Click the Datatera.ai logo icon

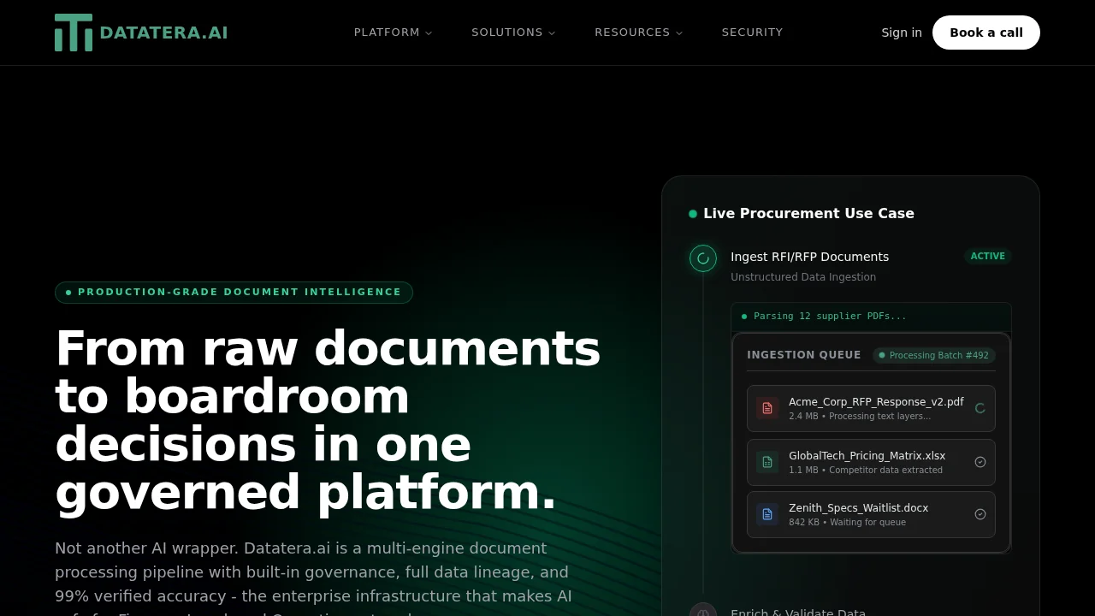point(74,32)
